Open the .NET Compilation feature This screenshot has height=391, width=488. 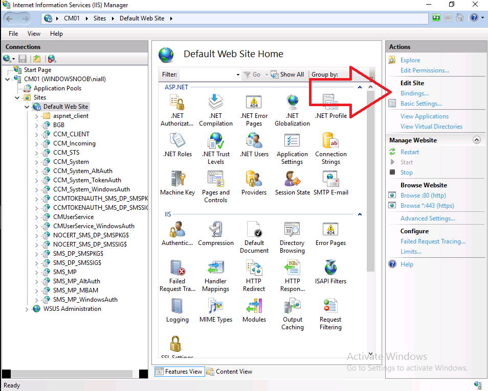(216, 110)
